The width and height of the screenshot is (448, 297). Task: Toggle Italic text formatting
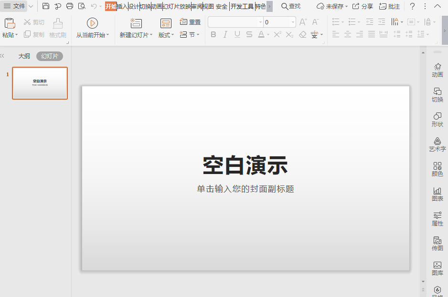pos(225,35)
